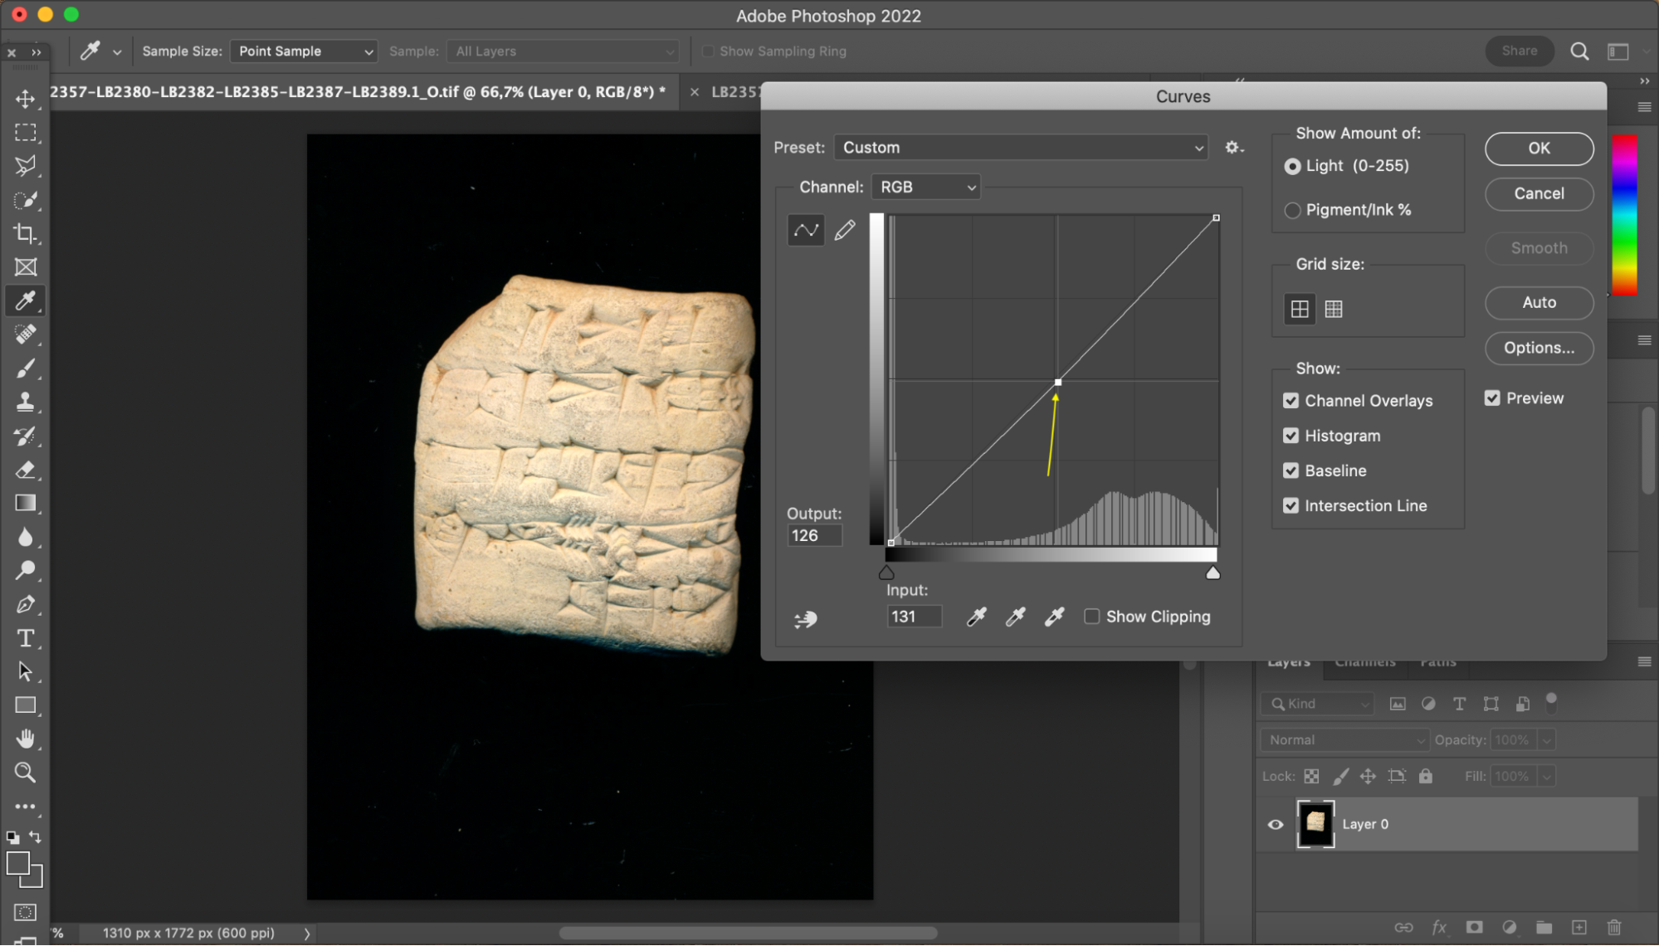Select the Rectangle shape tool

(25, 705)
